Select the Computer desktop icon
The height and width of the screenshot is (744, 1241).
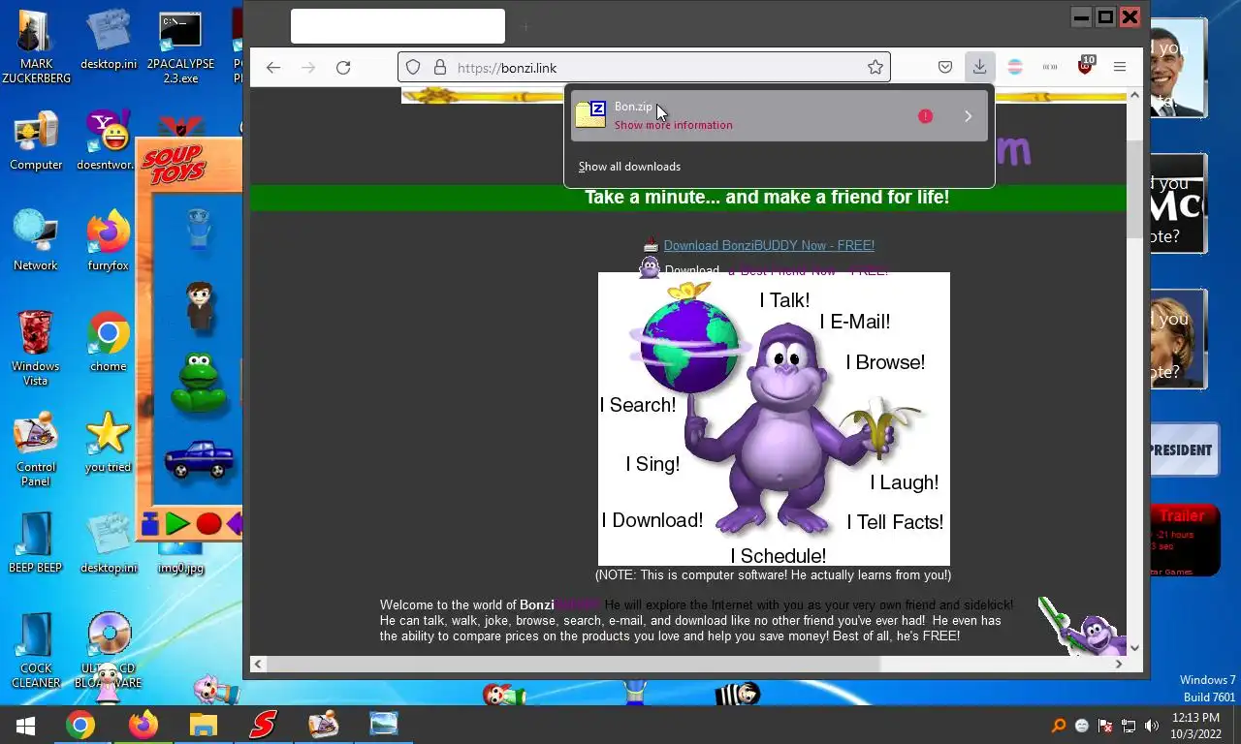pyautogui.click(x=36, y=141)
